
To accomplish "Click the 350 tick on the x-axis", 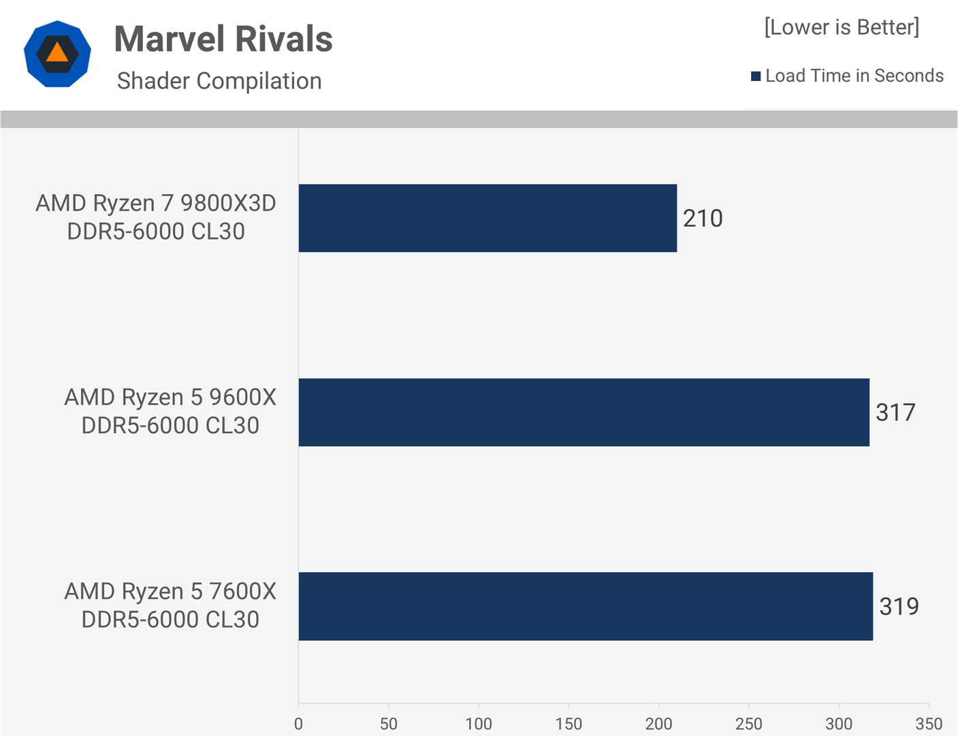I will pos(929,724).
